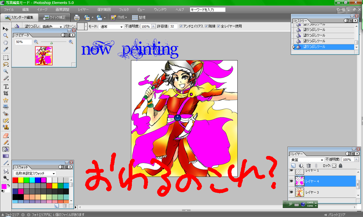
Task: Hide レイヤー 3 with its eye icon
Action: [x=291, y=192]
